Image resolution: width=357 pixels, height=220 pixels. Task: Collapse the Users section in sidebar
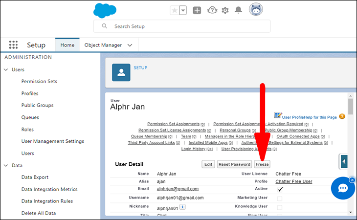click(6, 69)
